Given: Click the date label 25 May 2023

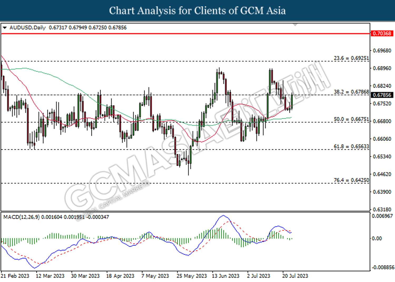Looking at the screenshot, I should pyautogui.click(x=192, y=276).
